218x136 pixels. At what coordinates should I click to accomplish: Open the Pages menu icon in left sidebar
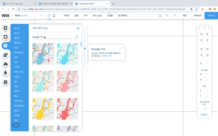click(x=5, y=28)
